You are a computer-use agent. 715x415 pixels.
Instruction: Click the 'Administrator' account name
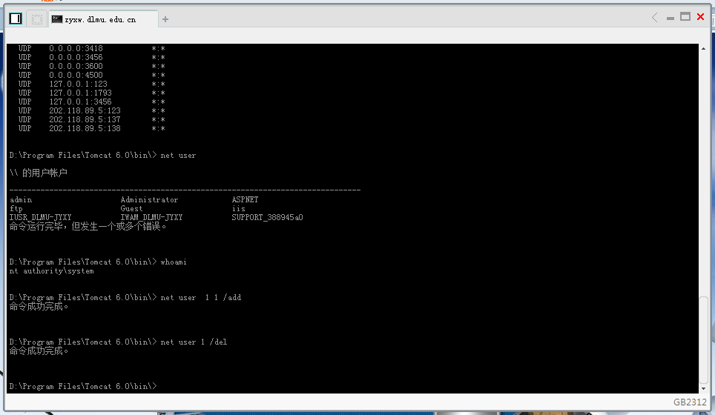[149, 200]
